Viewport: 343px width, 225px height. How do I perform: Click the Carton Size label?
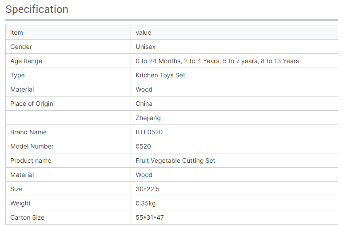[27, 217]
